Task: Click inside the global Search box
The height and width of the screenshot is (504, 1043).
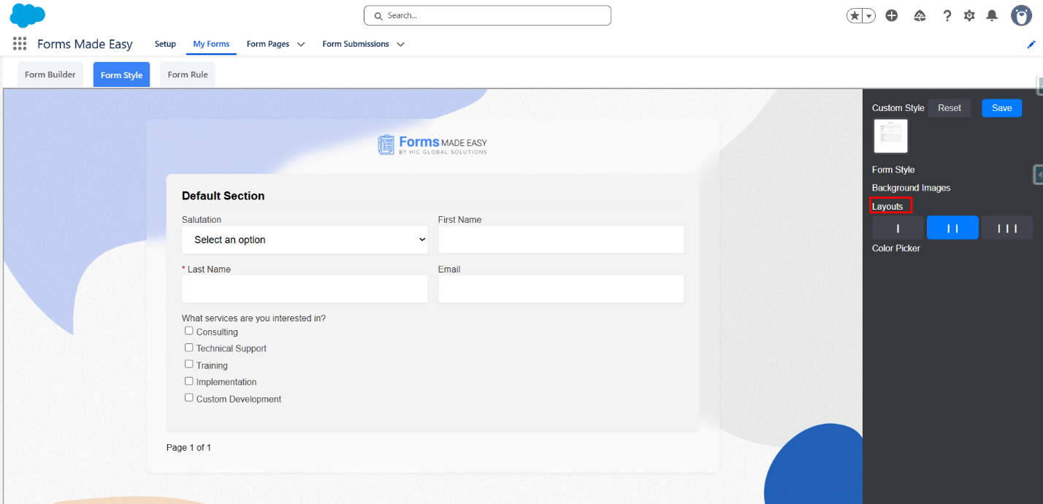Action: (487, 15)
